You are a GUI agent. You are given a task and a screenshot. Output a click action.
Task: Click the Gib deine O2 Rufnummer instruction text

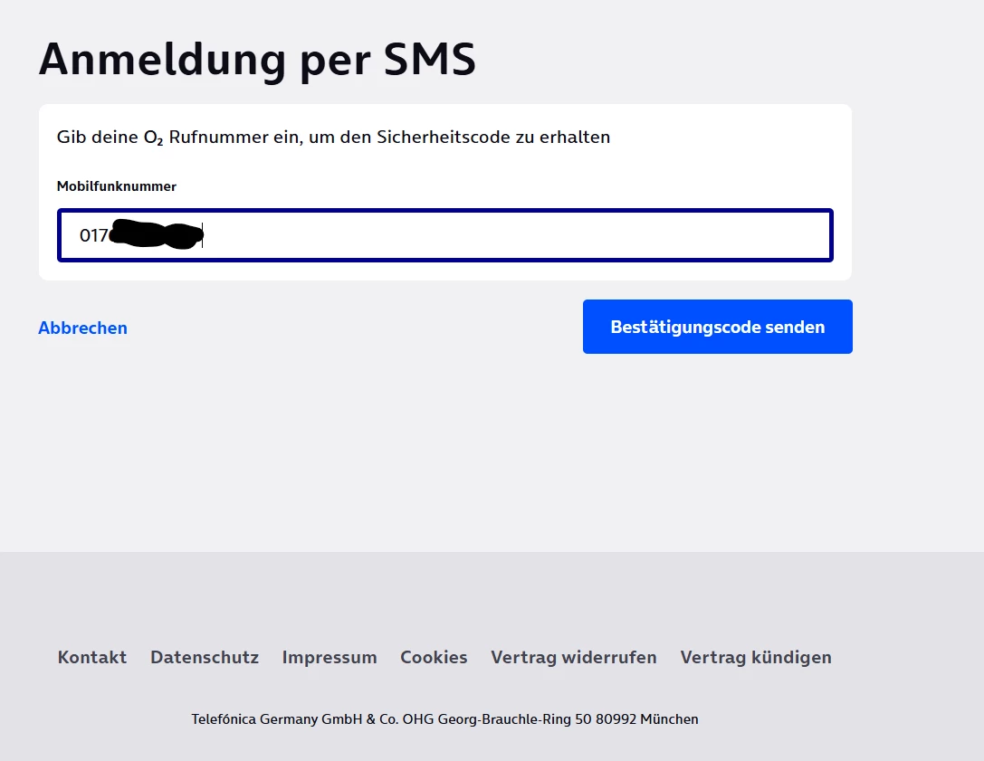pos(333,137)
